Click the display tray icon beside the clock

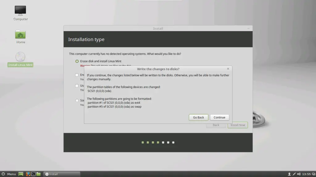click(x=314, y=174)
